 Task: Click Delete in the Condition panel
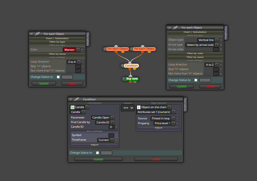coord(156,159)
